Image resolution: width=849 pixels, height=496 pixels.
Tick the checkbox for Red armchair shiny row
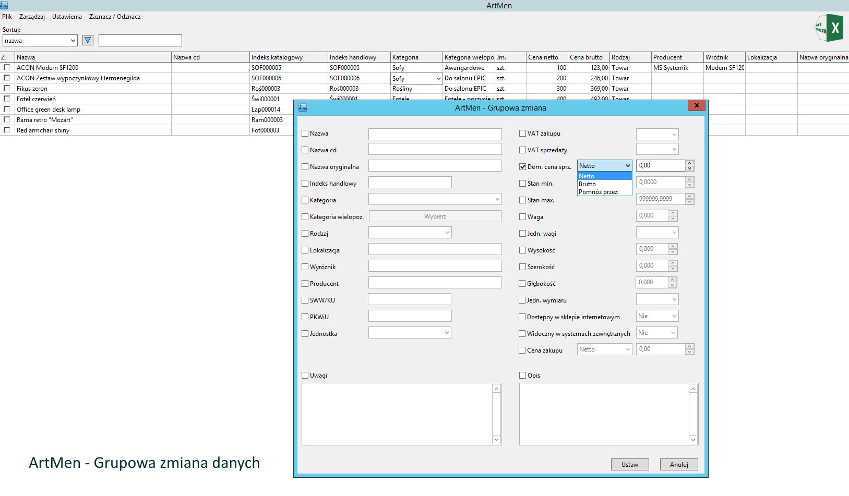(x=7, y=130)
